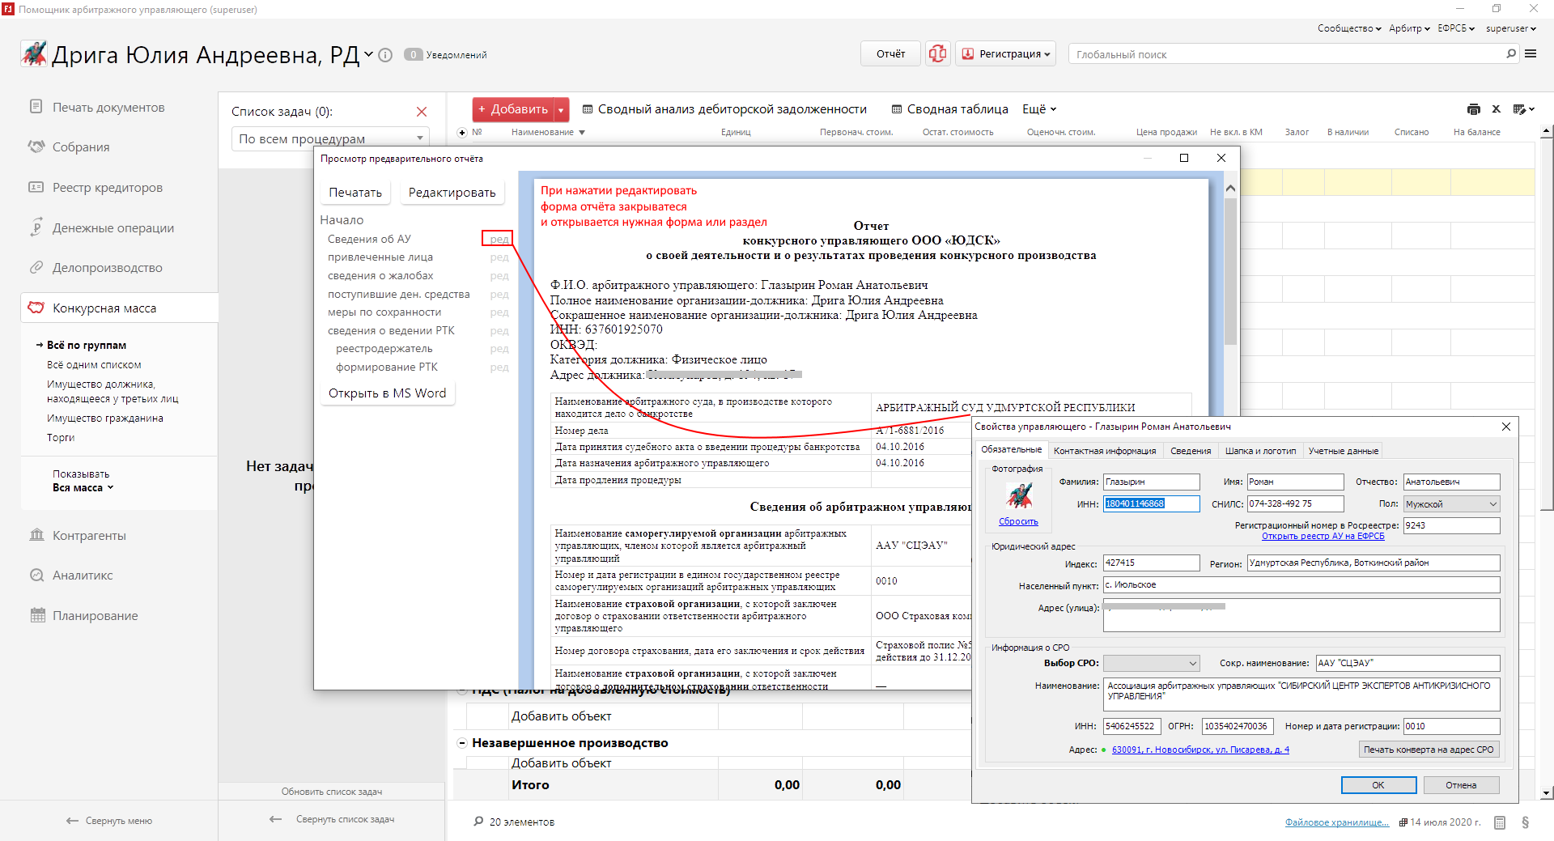This screenshot has width=1554, height=841.
Task: Click the red sync/exchange icon next to Отчёт
Action: [x=937, y=54]
